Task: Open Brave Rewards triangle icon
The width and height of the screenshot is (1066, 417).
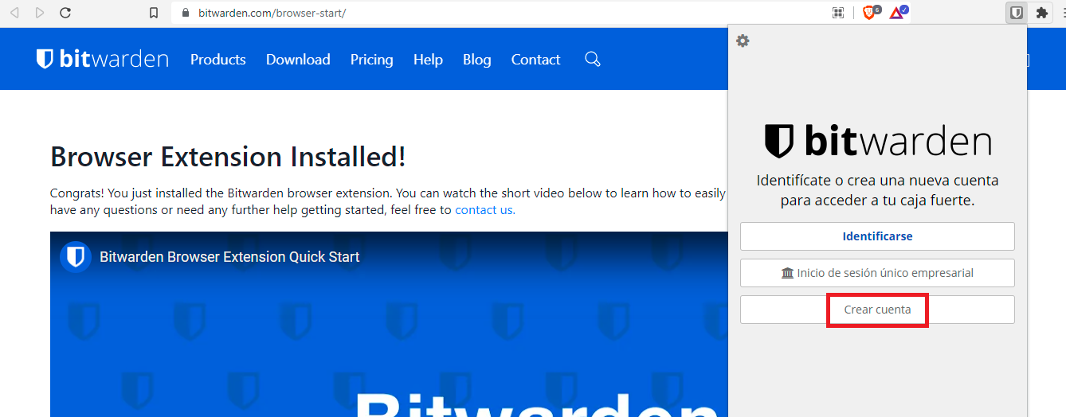Action: coord(897,13)
